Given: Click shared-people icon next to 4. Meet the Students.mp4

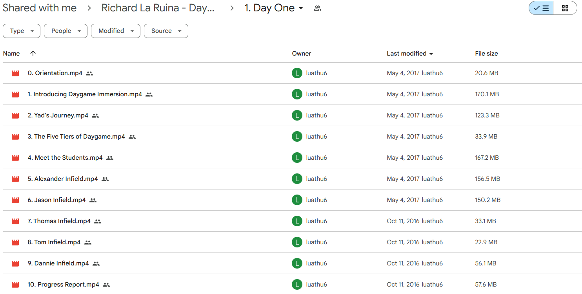Looking at the screenshot, I should [110, 158].
